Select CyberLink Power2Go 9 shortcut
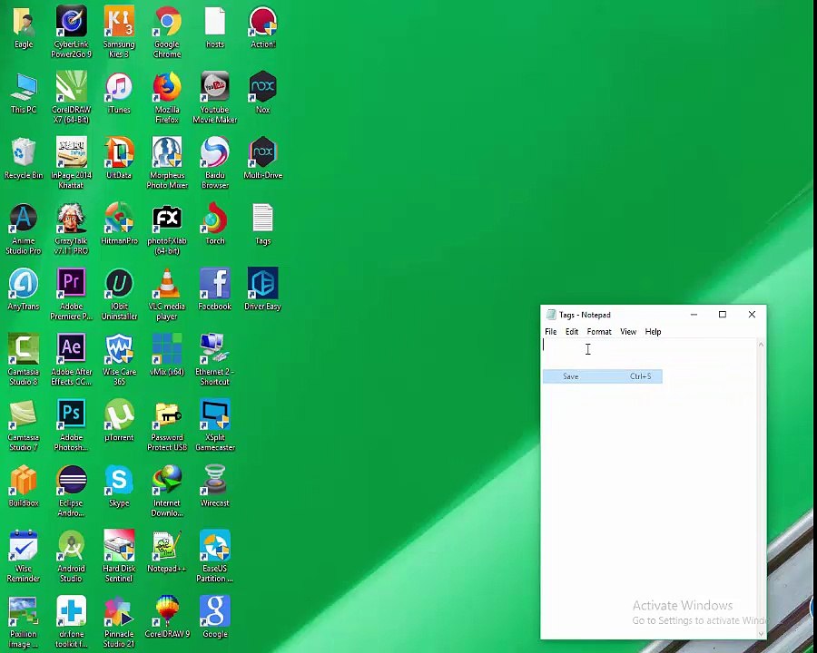 72,22
